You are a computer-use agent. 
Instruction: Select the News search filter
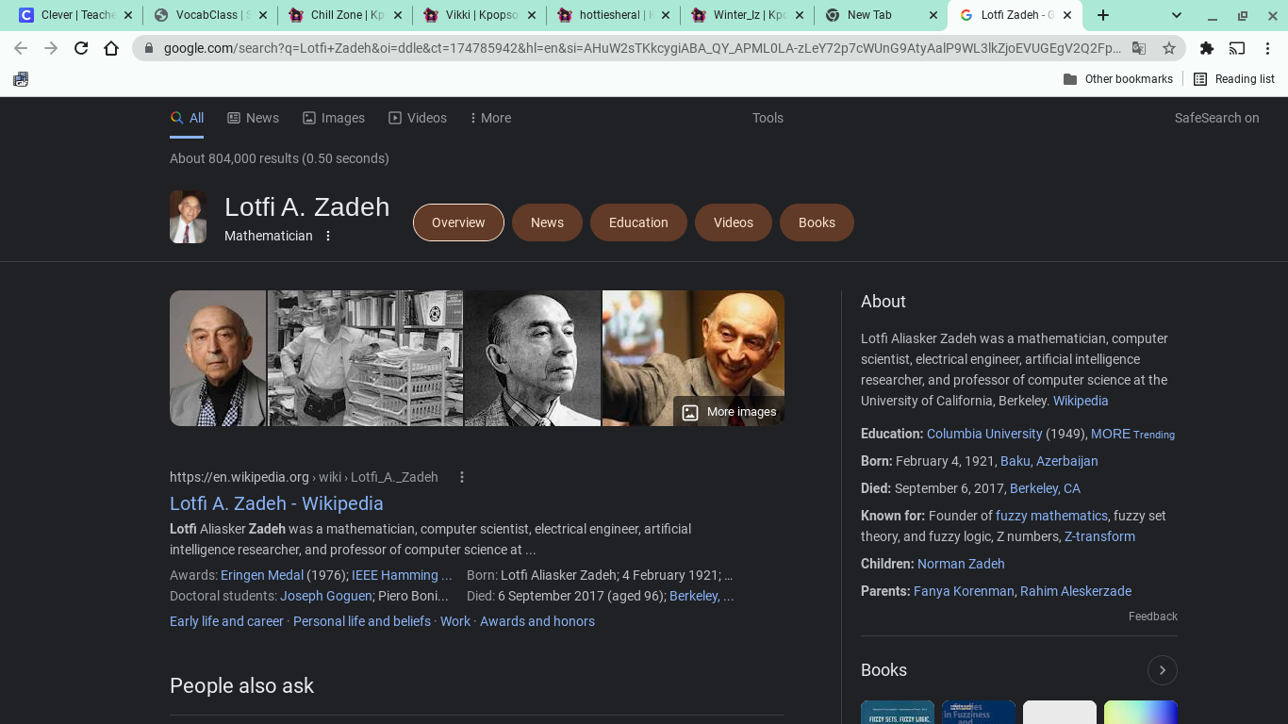point(253,118)
